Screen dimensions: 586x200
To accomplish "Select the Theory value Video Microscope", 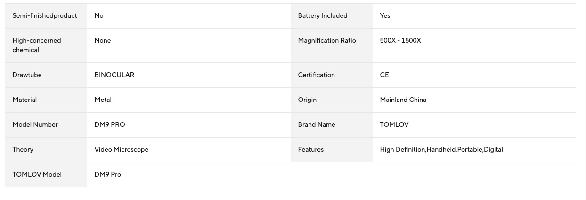I will tap(122, 150).
